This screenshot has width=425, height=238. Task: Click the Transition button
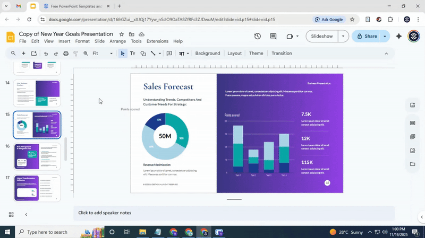282,54
